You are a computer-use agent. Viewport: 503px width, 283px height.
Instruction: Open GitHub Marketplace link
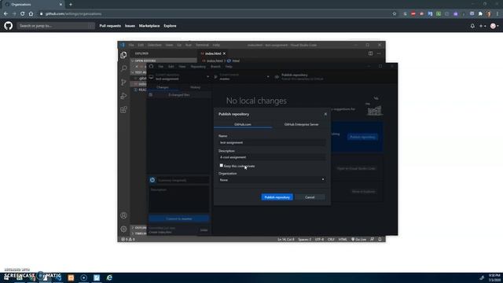[149, 26]
